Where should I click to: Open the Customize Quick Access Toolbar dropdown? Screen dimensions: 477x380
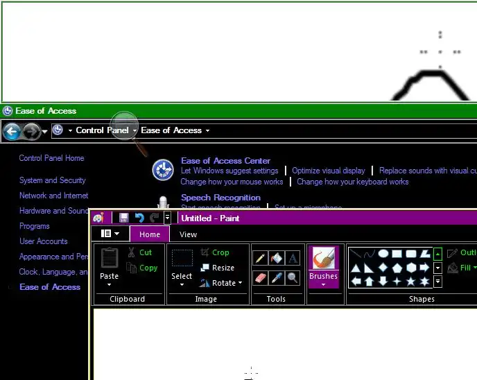167,218
